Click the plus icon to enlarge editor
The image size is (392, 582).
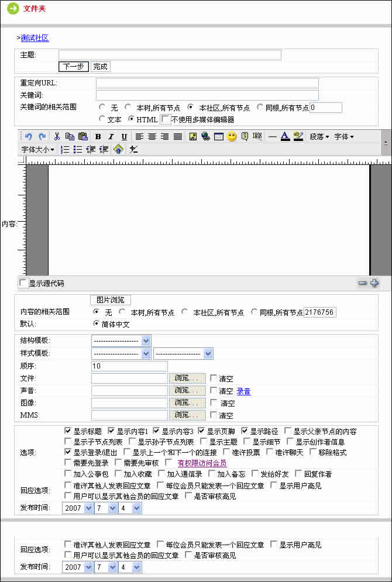click(374, 283)
